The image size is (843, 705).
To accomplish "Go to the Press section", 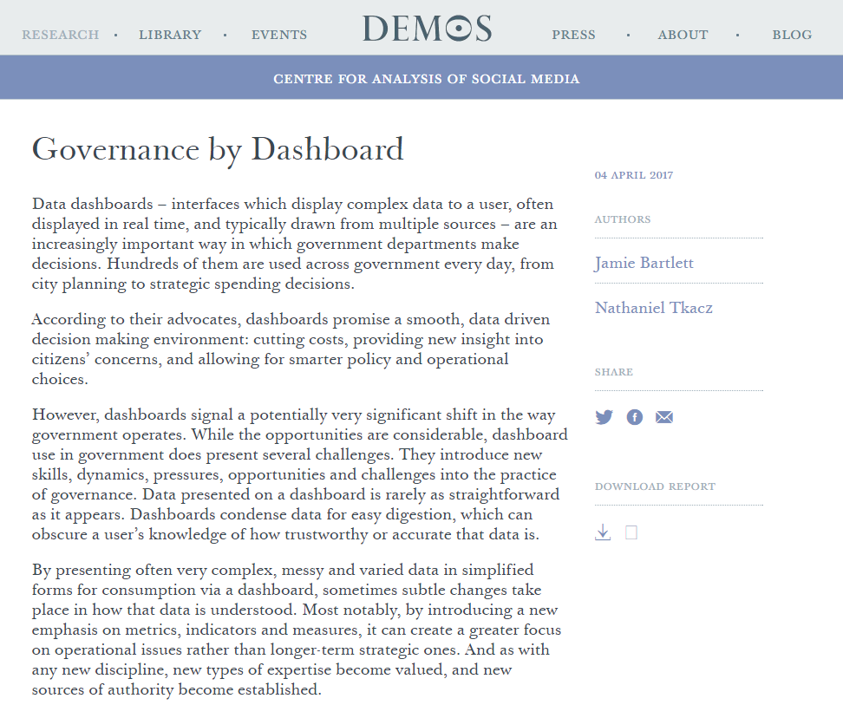I will 573,35.
